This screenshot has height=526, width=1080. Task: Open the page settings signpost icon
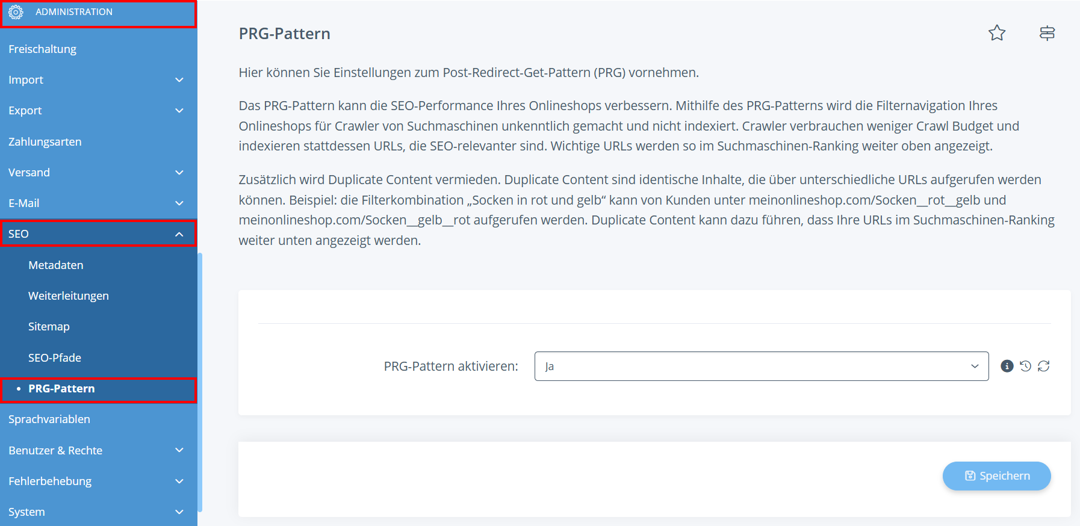tap(1047, 33)
